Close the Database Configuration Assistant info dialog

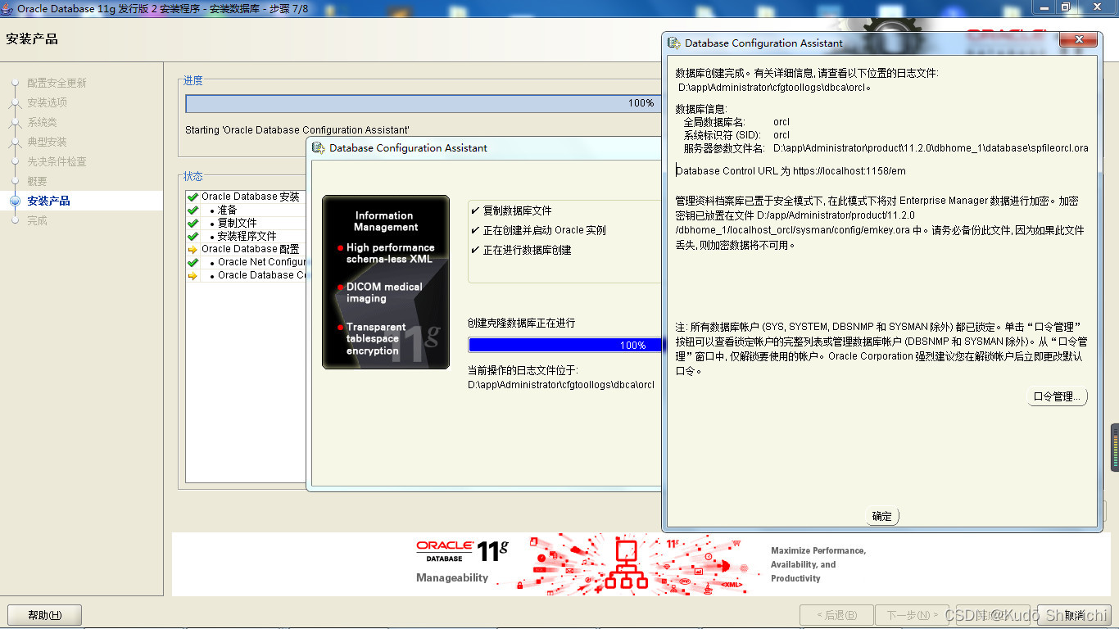(x=1078, y=40)
